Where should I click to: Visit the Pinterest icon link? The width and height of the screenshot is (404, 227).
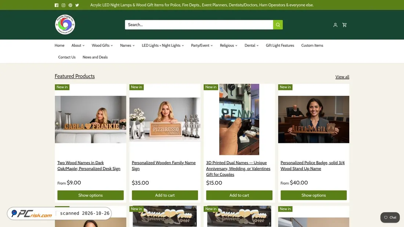click(x=71, y=5)
